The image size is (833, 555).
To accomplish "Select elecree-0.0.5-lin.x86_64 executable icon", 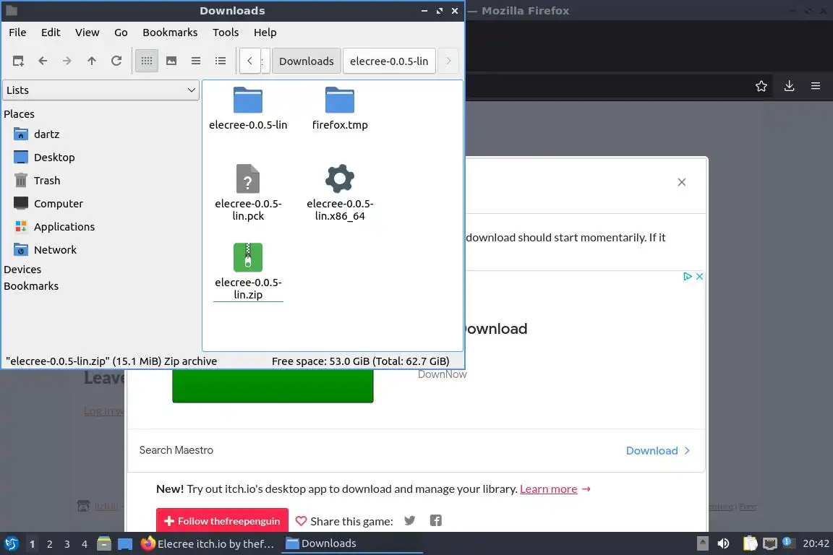I will 340,178.
